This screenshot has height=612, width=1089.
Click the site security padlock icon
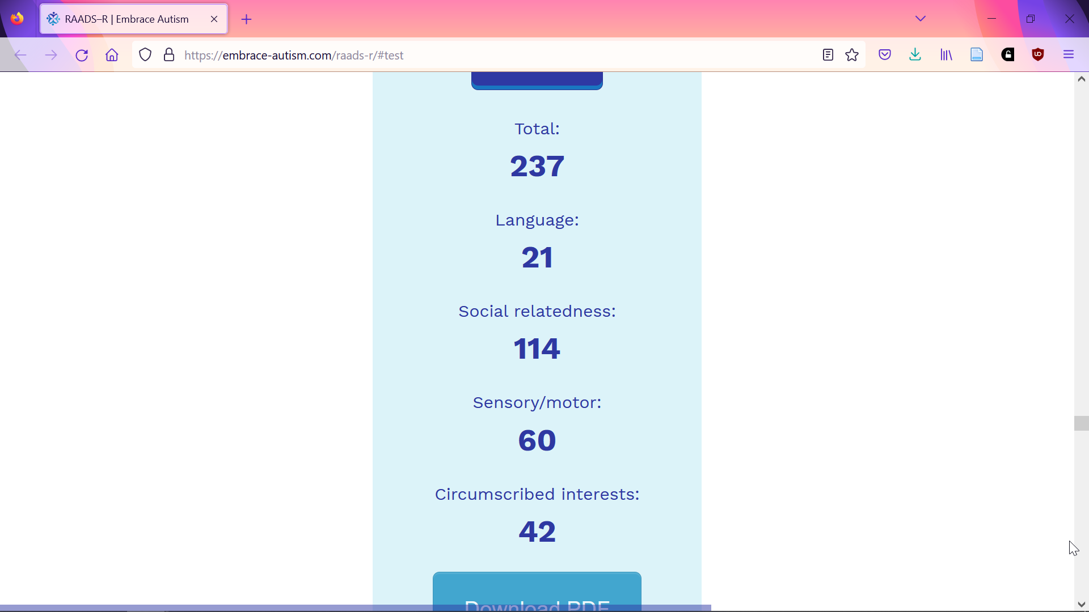[x=169, y=55]
